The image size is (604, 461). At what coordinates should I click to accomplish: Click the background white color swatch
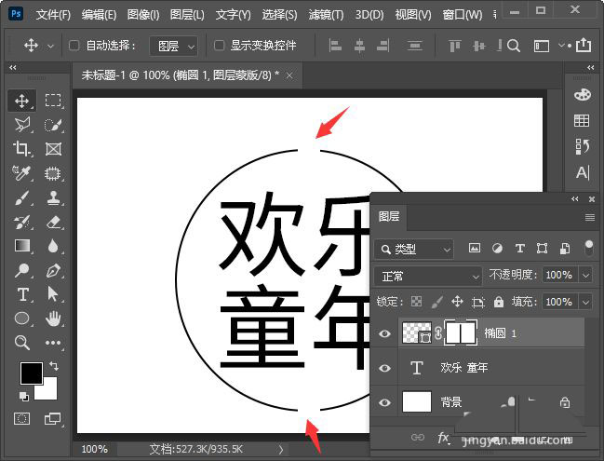49,391
